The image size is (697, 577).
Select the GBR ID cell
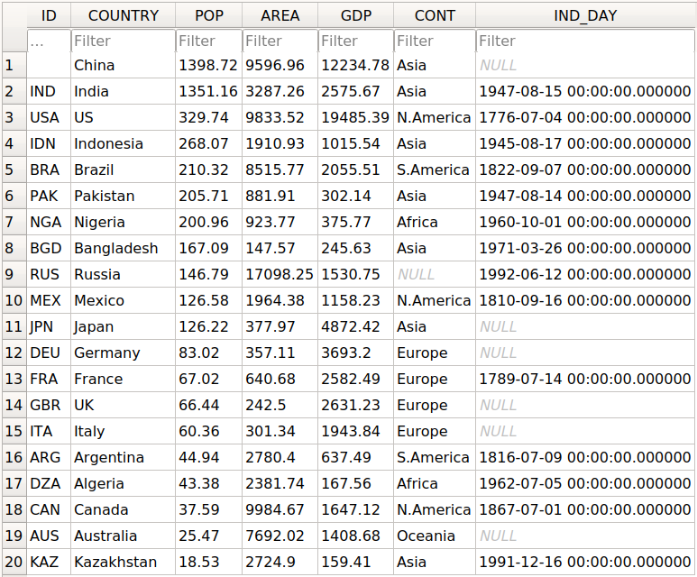coord(49,405)
